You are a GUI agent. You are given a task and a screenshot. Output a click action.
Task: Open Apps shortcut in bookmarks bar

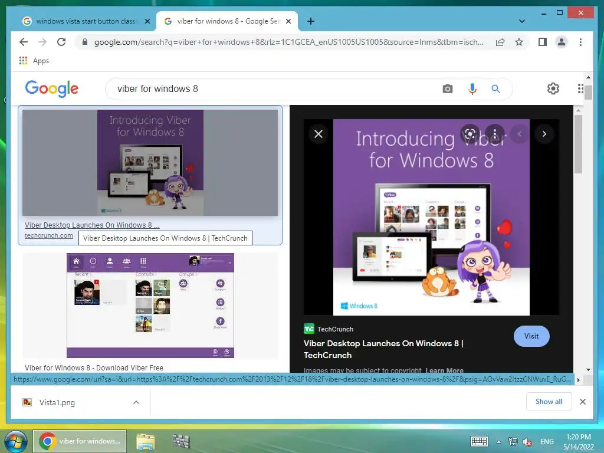34,61
